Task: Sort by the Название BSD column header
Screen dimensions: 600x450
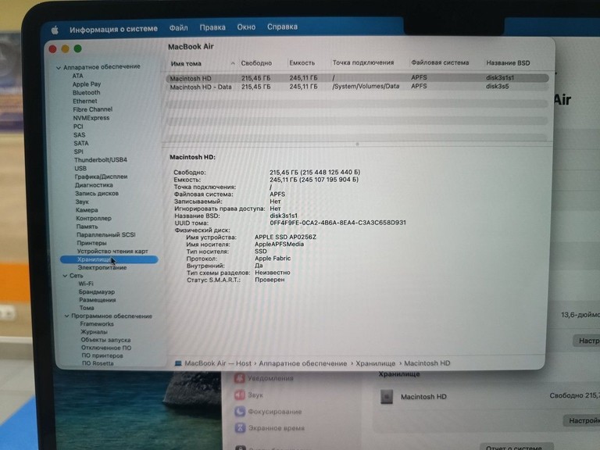Action: (x=508, y=63)
